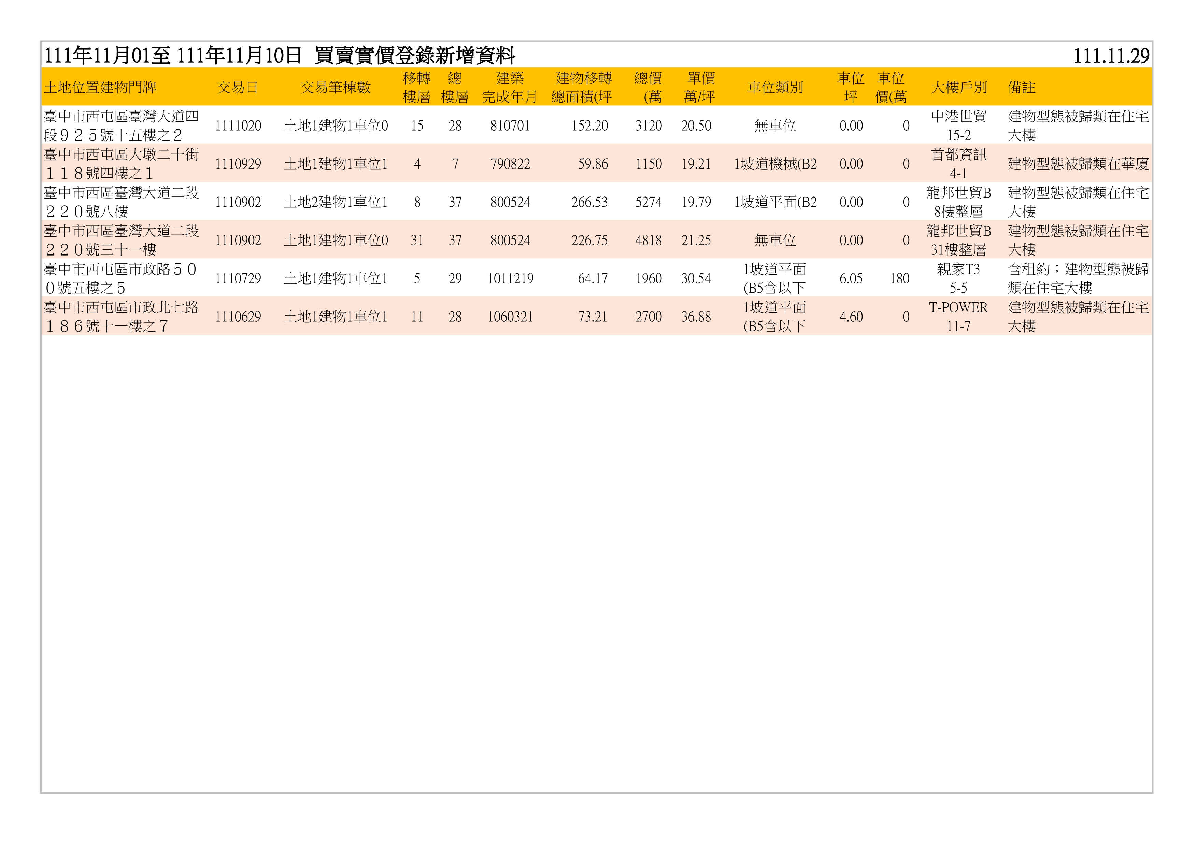The height and width of the screenshot is (846, 1197).
Task: Click remark 含租約；建物型態被歸類在住宅大樓
Action: point(1078,278)
